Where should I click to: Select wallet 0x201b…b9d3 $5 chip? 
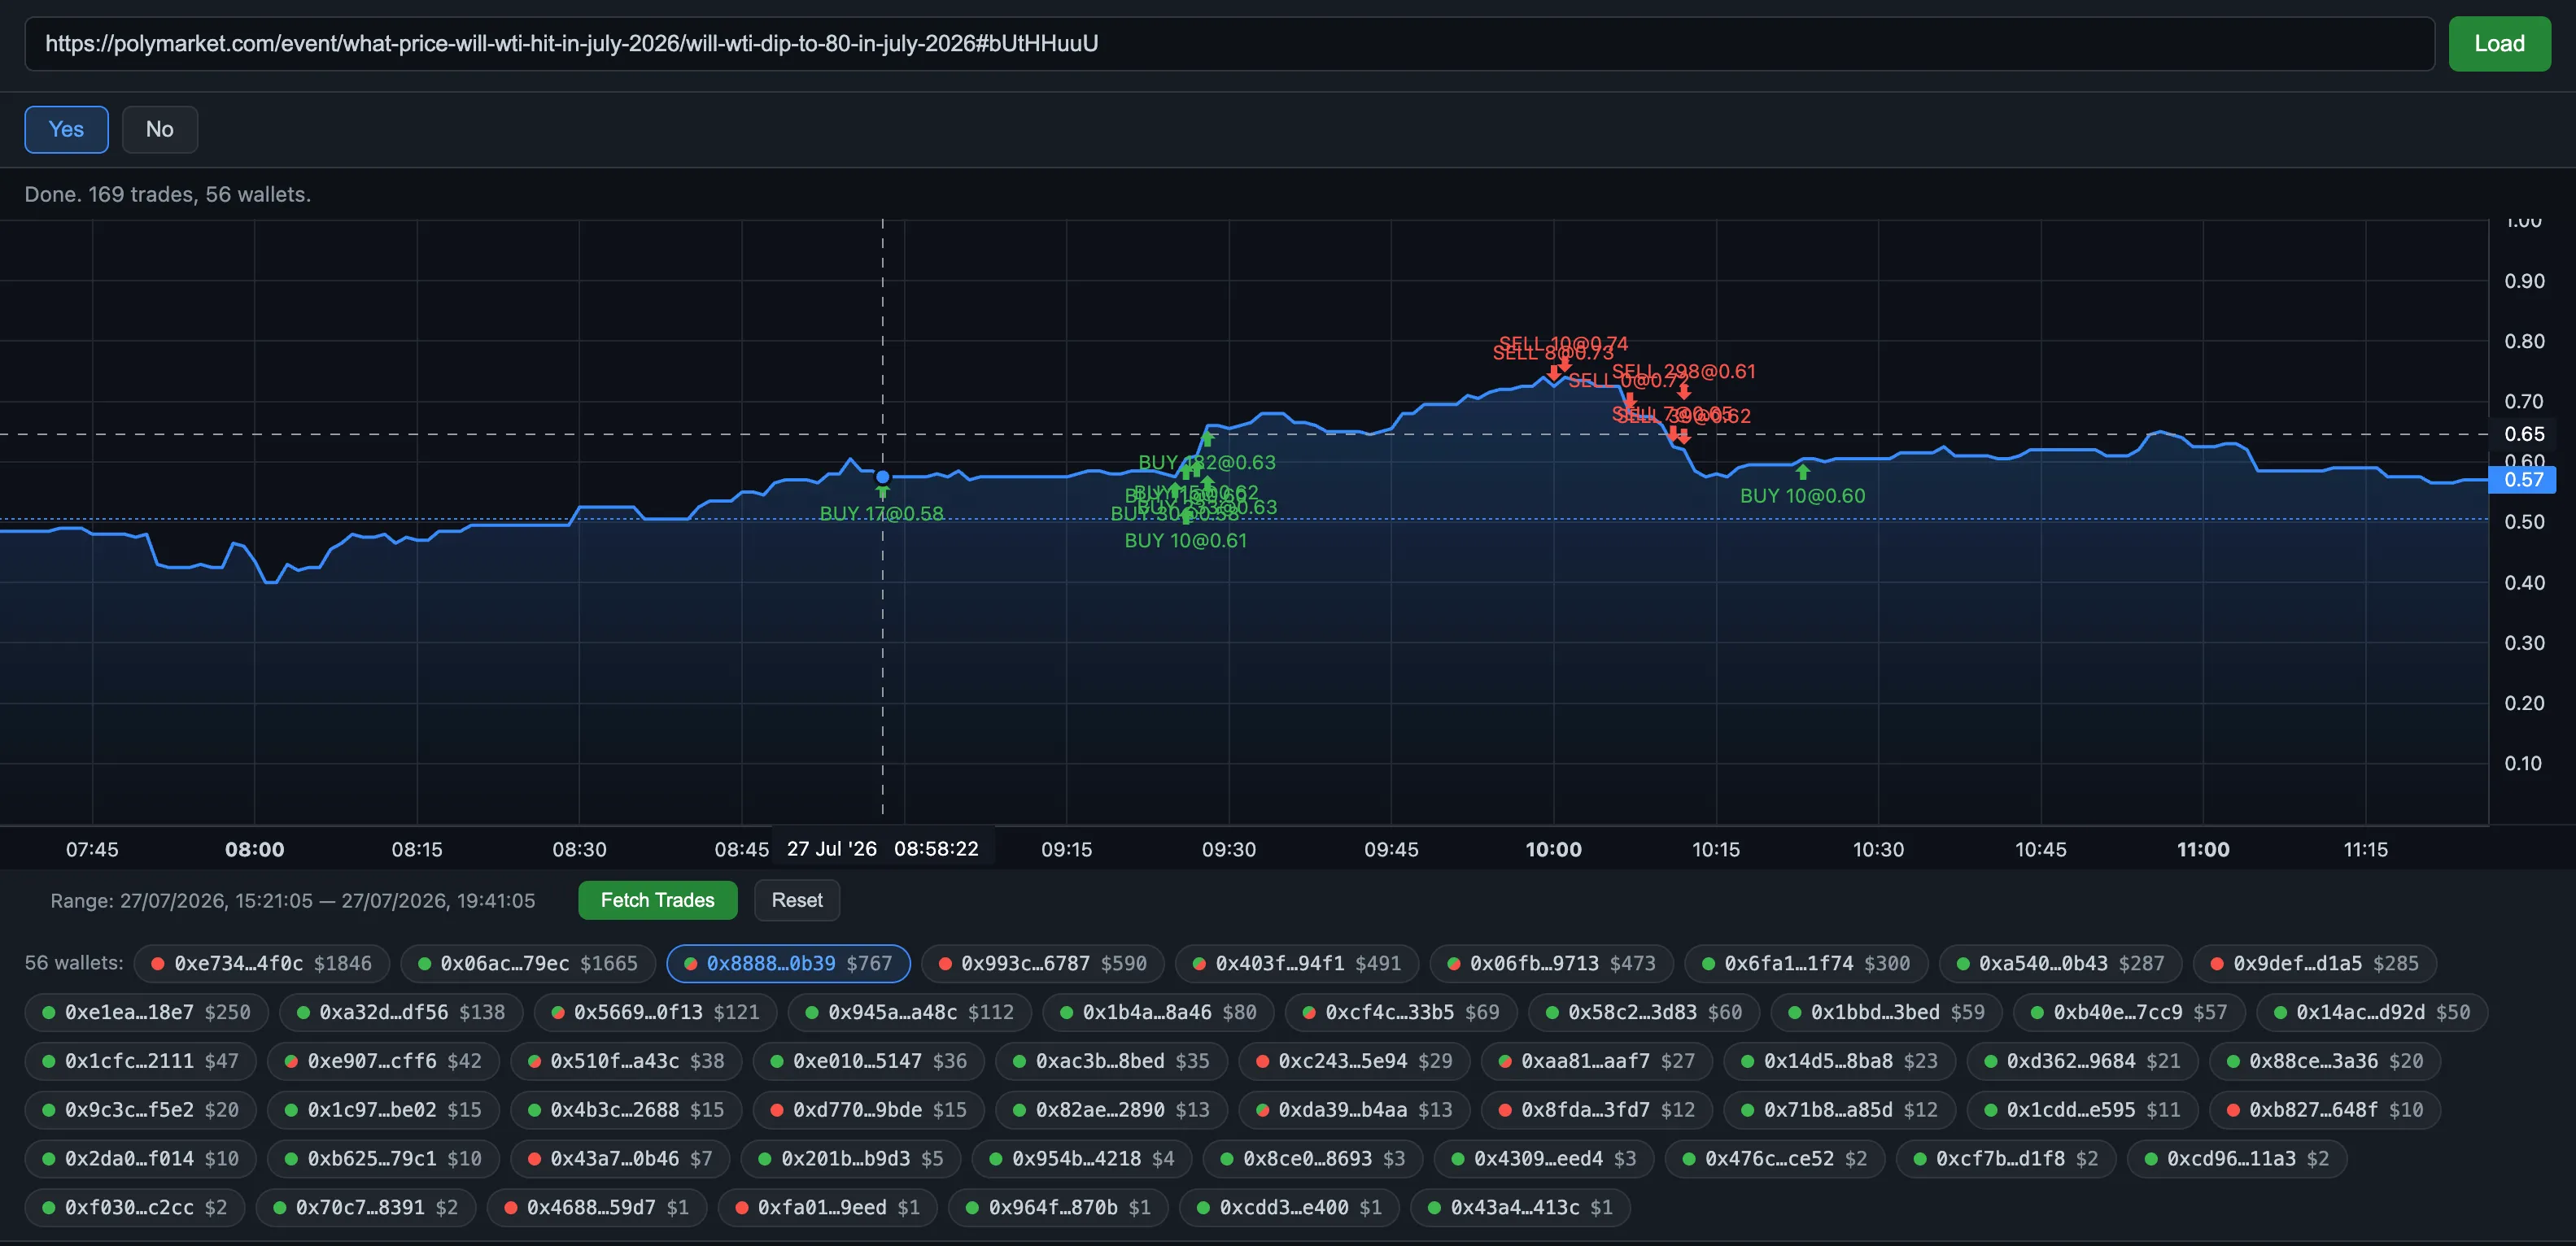[851, 1159]
